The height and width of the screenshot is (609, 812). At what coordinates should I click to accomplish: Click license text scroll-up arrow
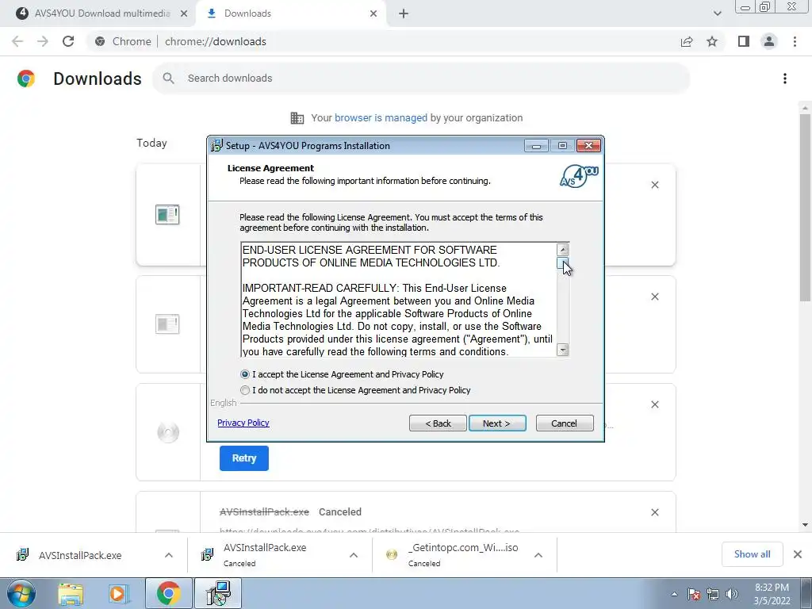pos(562,250)
